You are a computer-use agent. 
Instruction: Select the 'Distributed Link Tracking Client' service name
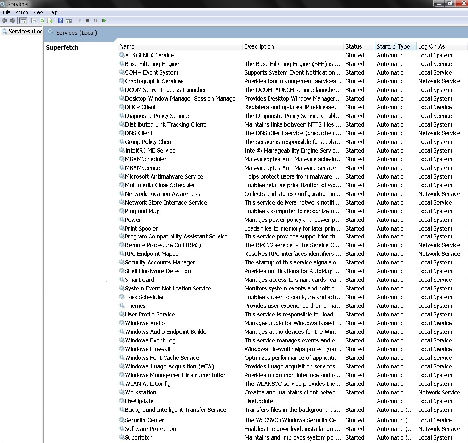coord(165,124)
